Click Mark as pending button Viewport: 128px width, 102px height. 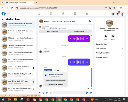pyautogui.click(x=52, y=31)
